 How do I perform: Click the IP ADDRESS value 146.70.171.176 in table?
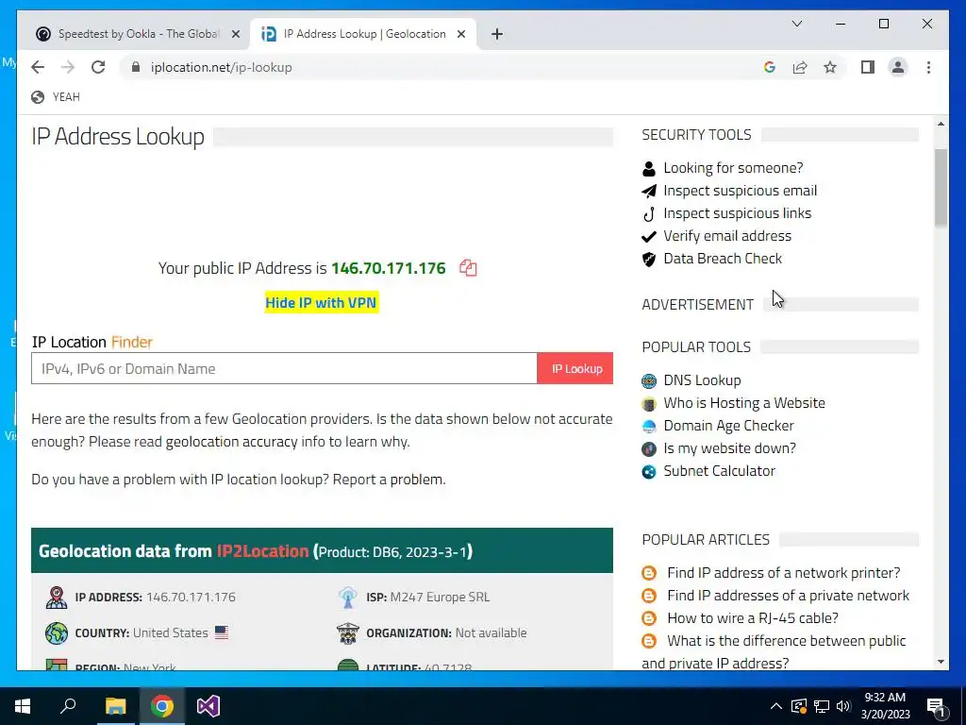coord(191,598)
